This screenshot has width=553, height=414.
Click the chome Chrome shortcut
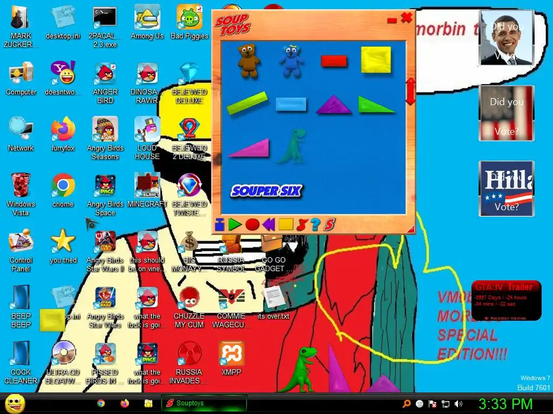(x=63, y=190)
